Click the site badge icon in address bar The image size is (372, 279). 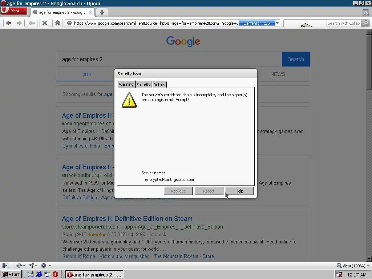(69, 23)
